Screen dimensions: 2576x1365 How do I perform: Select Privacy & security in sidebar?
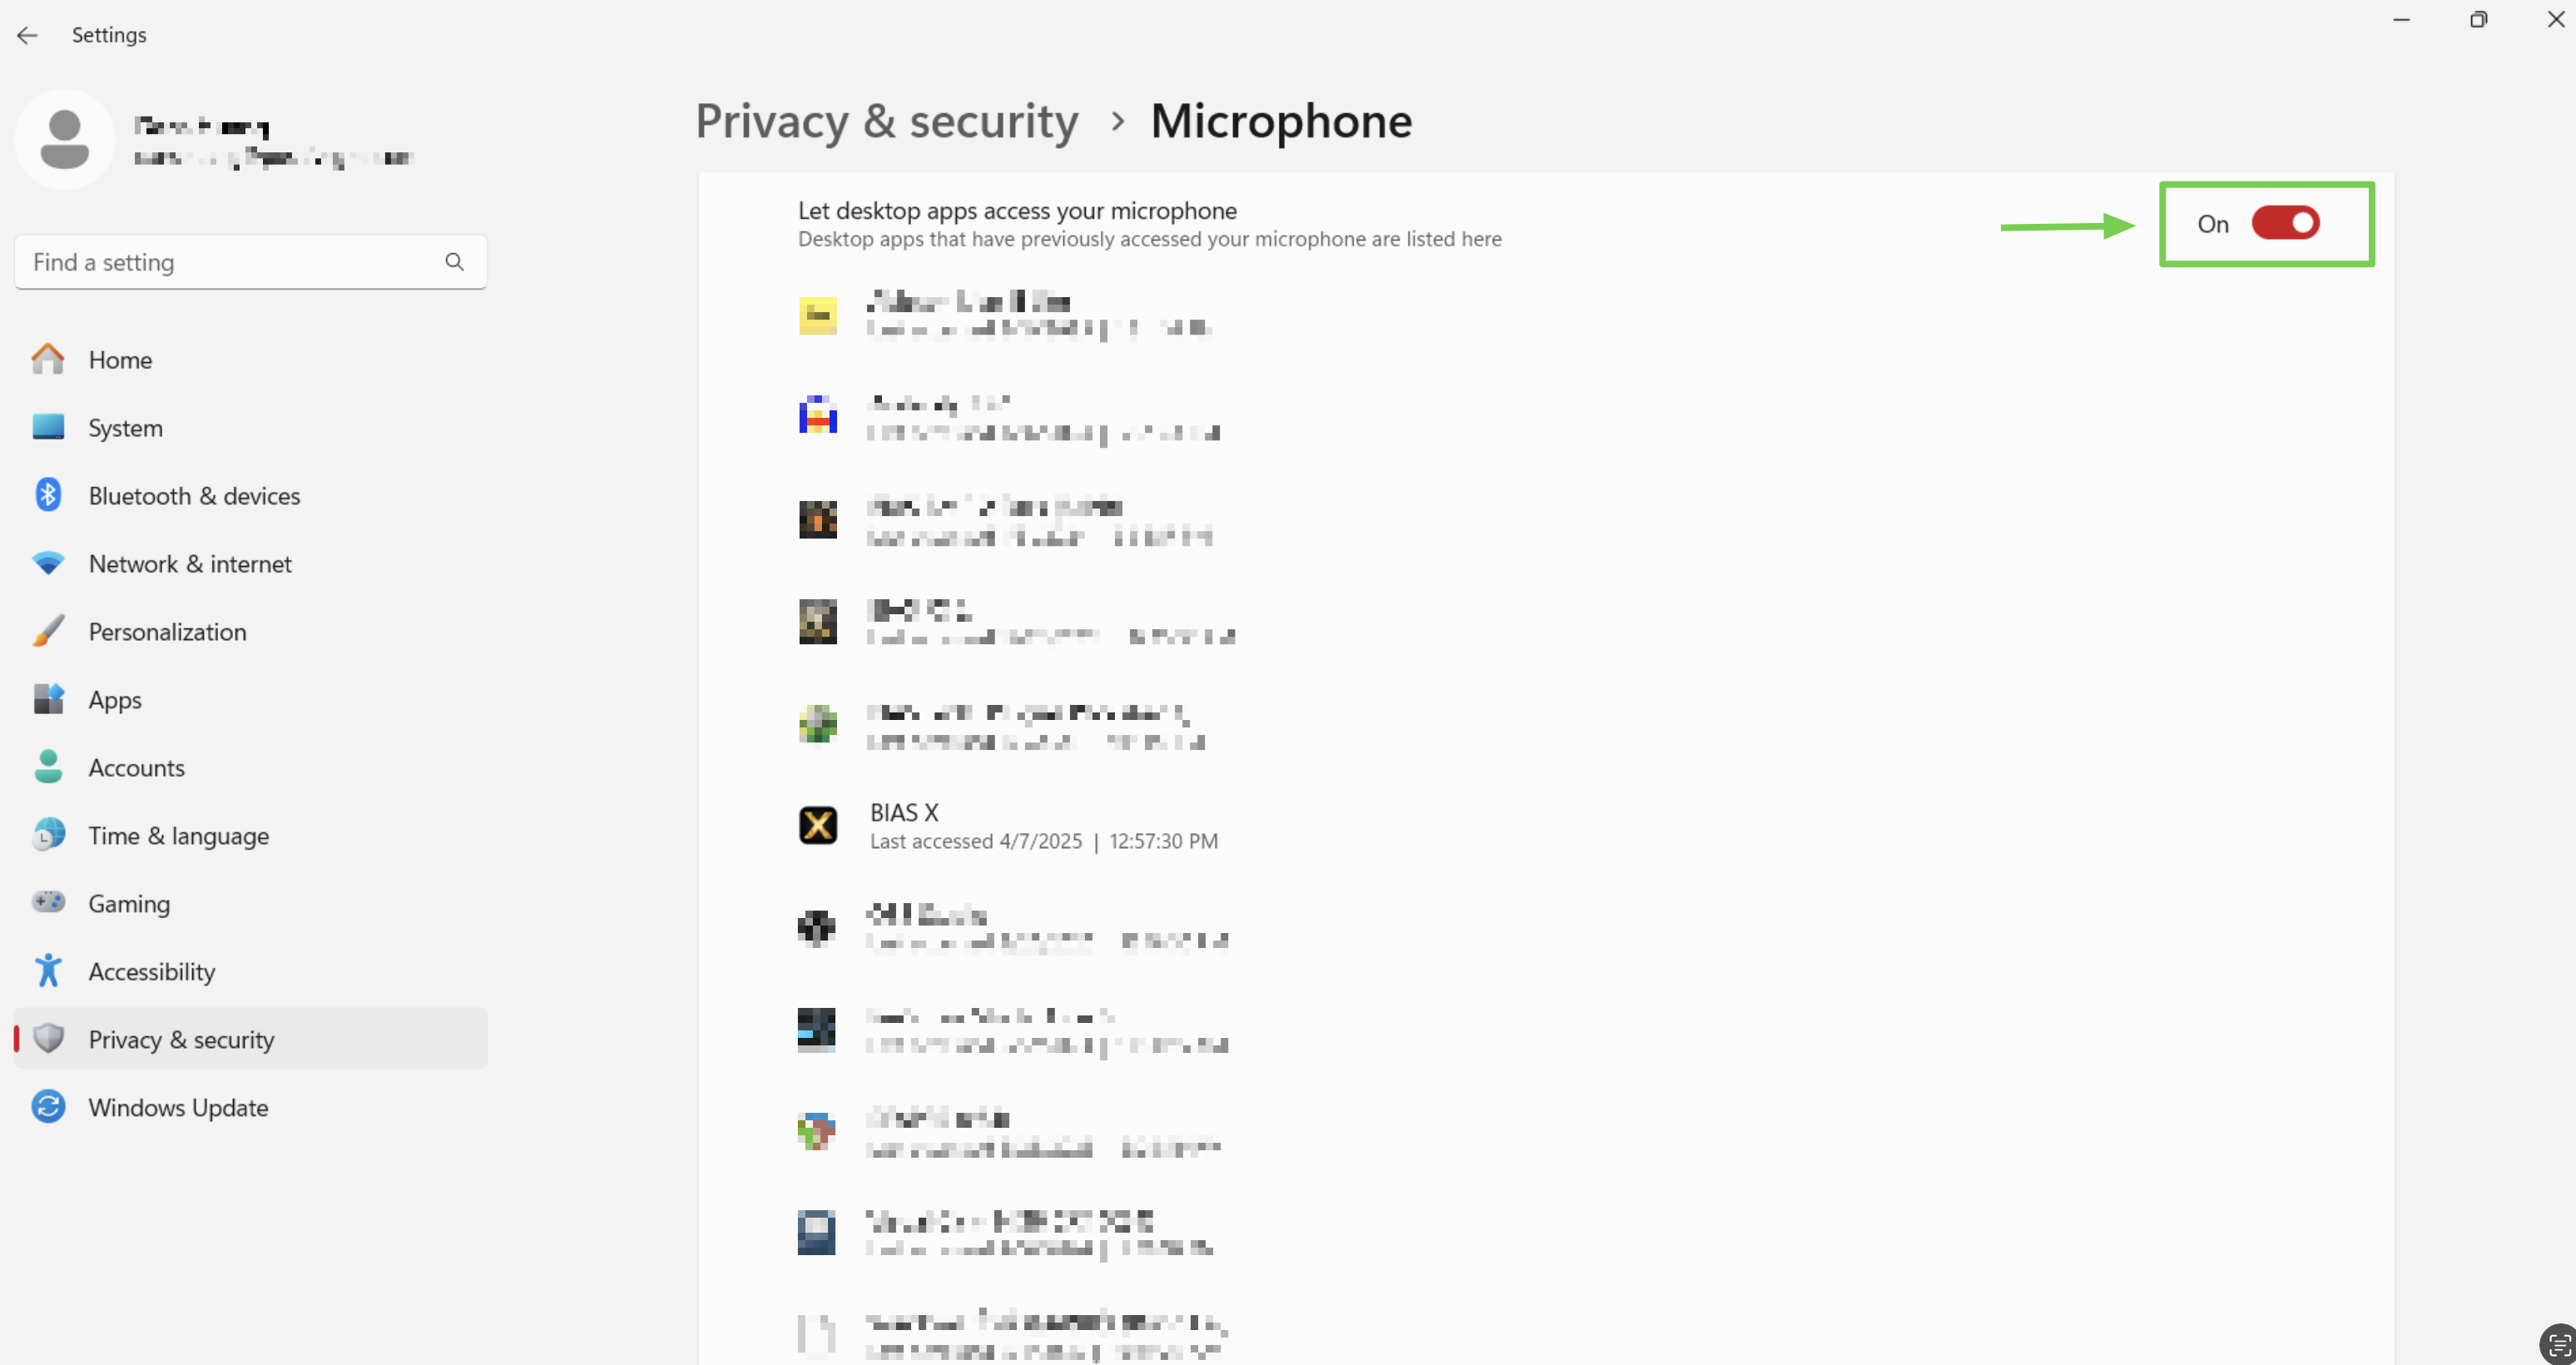[181, 1039]
